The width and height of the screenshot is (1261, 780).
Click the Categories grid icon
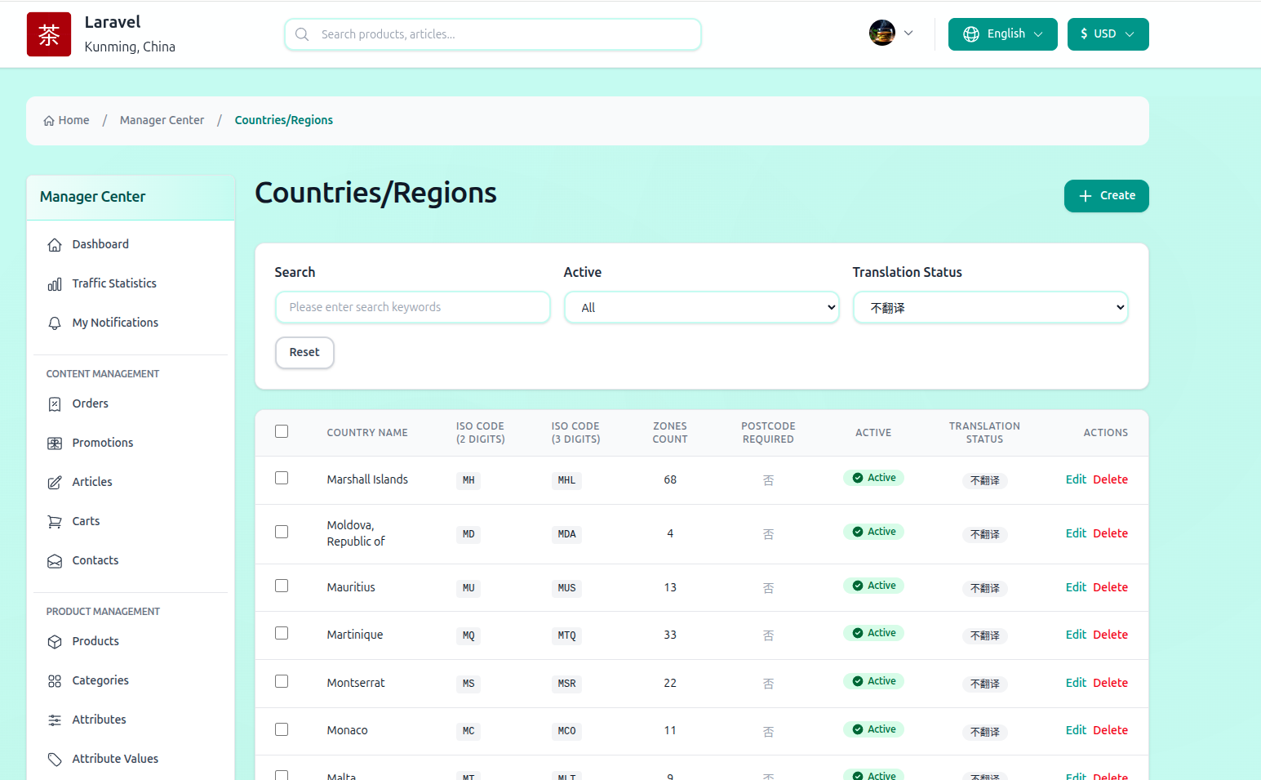coord(55,681)
